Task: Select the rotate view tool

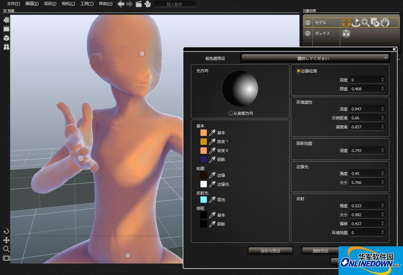Action: pos(6,231)
